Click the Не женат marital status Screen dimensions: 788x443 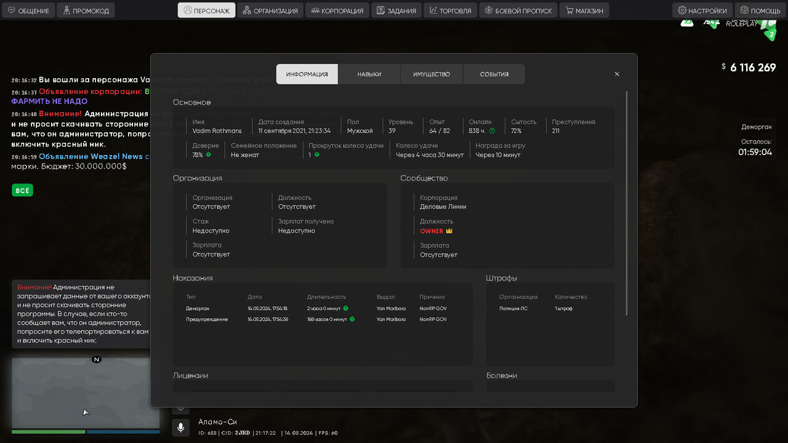pyautogui.click(x=245, y=154)
